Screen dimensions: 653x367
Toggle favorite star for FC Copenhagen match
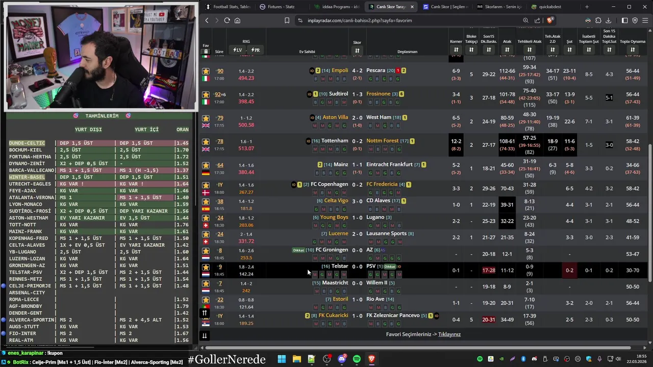click(206, 185)
